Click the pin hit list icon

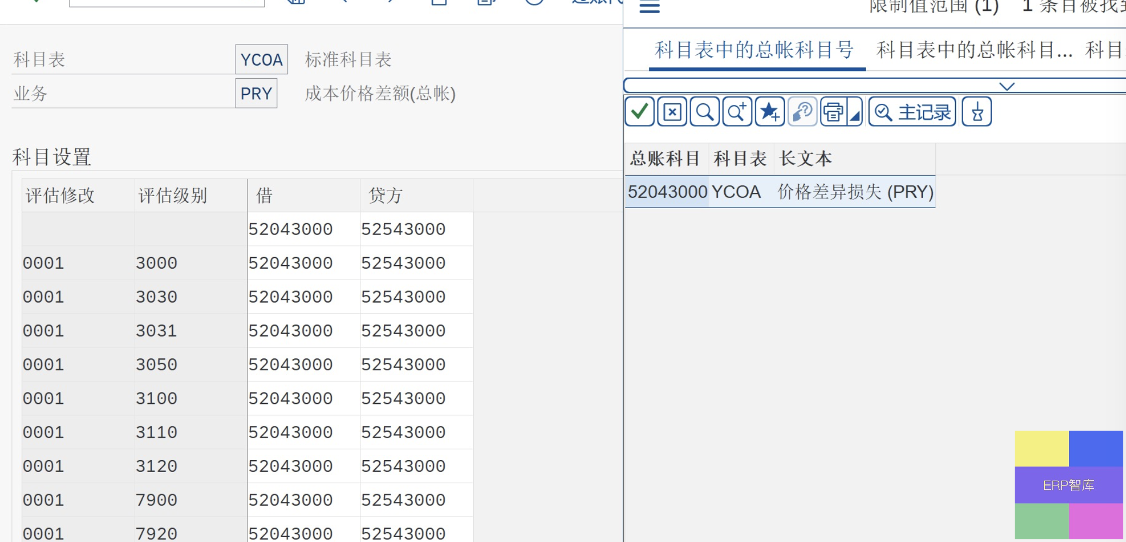coord(977,112)
